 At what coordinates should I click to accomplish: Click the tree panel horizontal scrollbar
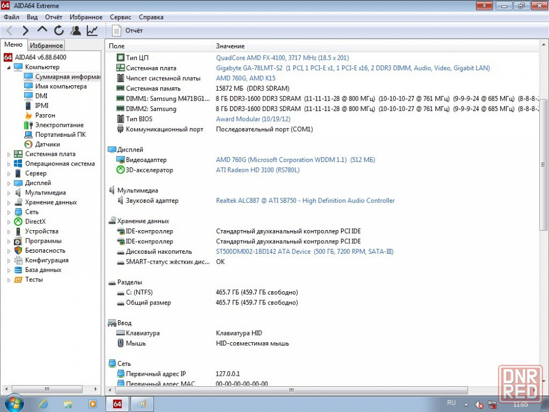click(47, 389)
